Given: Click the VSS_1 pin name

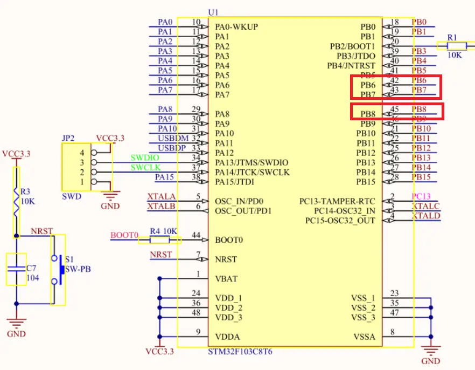Looking at the screenshot, I should 363,298.
